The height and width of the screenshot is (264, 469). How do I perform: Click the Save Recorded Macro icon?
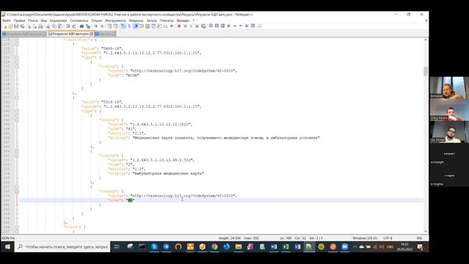coord(203,26)
